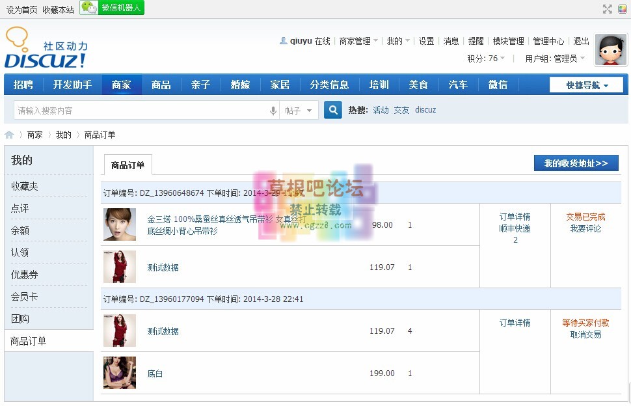Click the colorful square icon at top right
This screenshot has height=406, width=631.
pyautogui.click(x=623, y=8)
